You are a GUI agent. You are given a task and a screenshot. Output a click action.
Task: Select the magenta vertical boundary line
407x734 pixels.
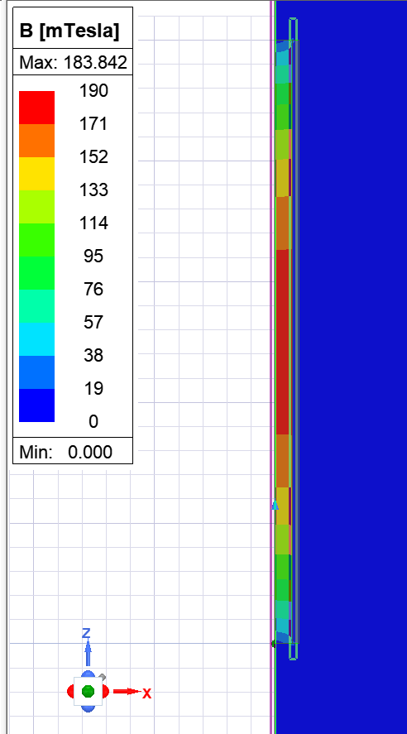click(271, 367)
